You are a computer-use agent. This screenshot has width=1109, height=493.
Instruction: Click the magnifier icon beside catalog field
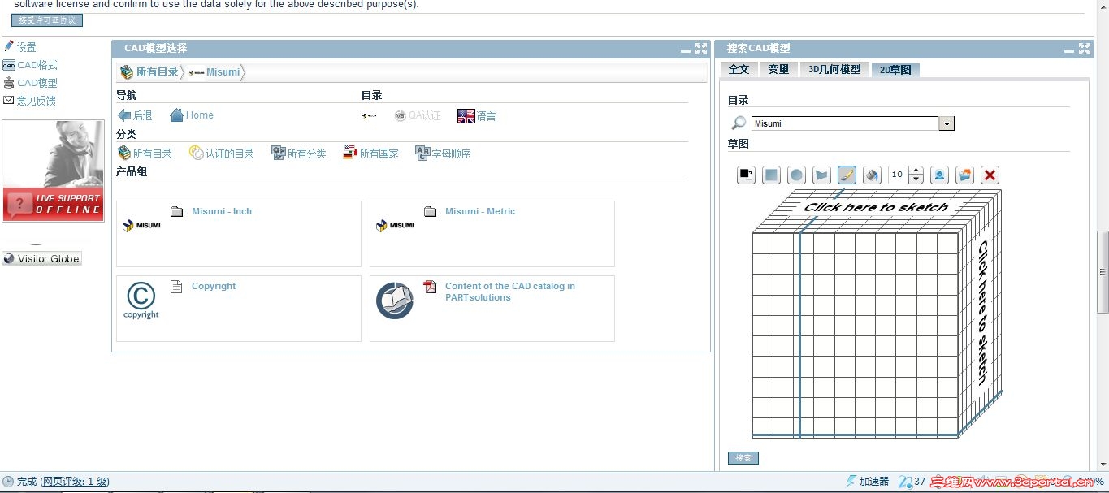click(739, 123)
